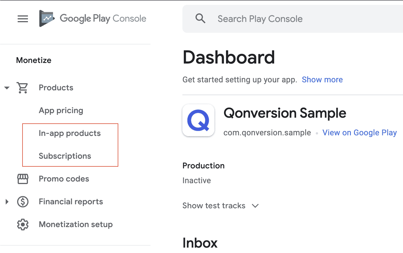The image size is (403, 253).
Task: Select the Products shopping cart icon
Action: click(x=23, y=88)
